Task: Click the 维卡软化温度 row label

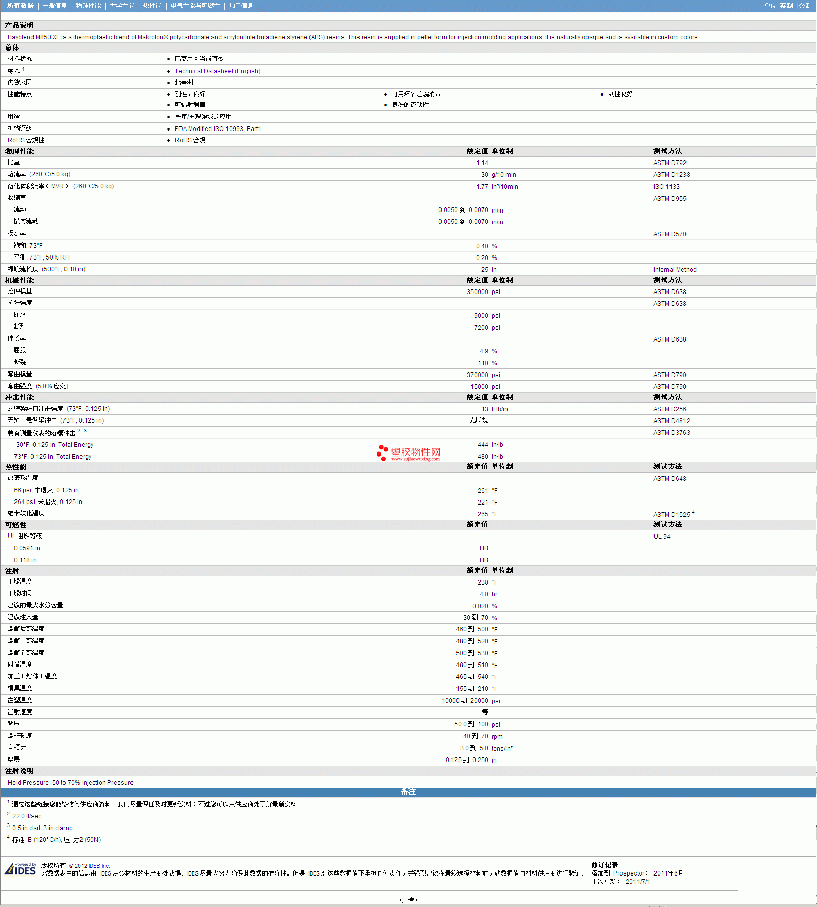Action: [26, 513]
